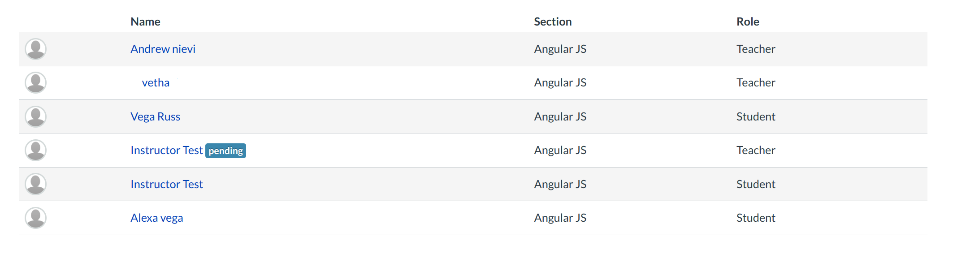This screenshot has width=953, height=258.
Task: Click the Student role in Alexa vega's row
Action: click(x=755, y=218)
